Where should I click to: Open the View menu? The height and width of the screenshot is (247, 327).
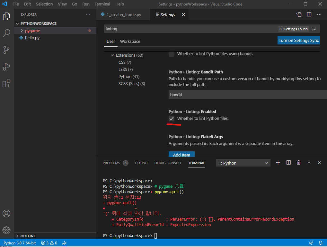(x=62, y=4)
